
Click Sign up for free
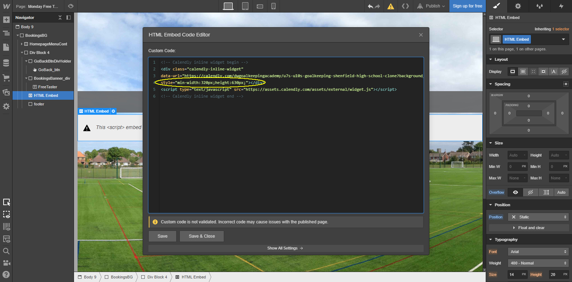pyautogui.click(x=467, y=6)
